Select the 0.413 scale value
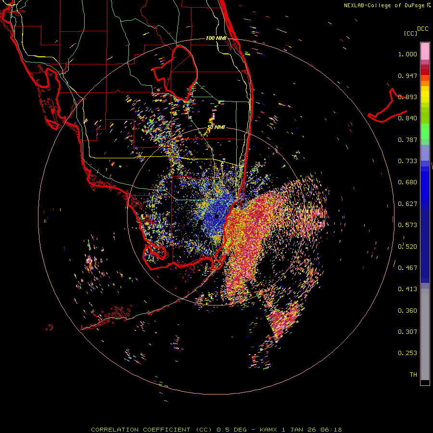The height and width of the screenshot is (433, 433). (408, 289)
